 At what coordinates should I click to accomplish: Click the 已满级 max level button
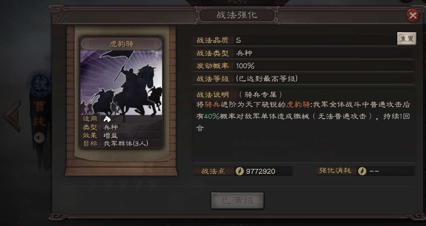coord(238,201)
